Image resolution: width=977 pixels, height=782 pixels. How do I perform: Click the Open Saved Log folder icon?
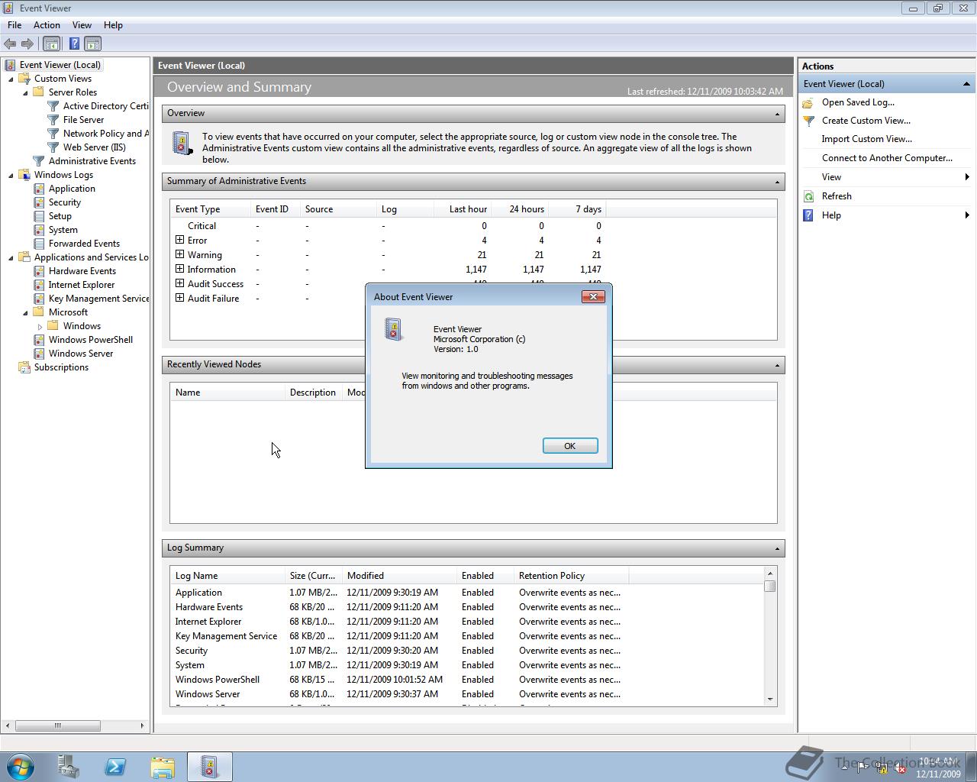point(808,102)
